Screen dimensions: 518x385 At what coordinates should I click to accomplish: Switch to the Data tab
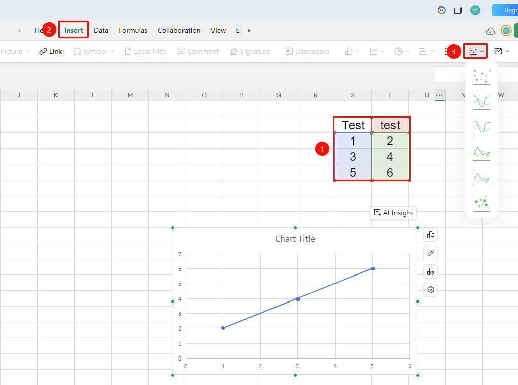(x=101, y=30)
